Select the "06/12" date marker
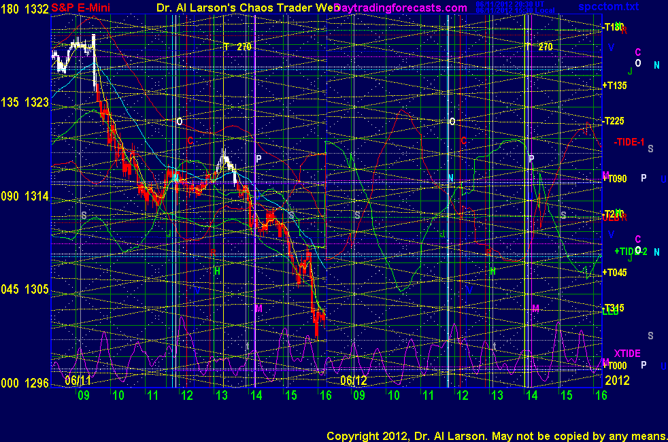Viewport: 668px width, 442px height. click(x=354, y=380)
